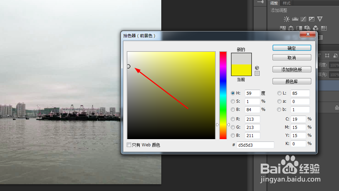This screenshot has height=191, width=339.
Task: Click the R field showing 213
Action: (x=252, y=119)
